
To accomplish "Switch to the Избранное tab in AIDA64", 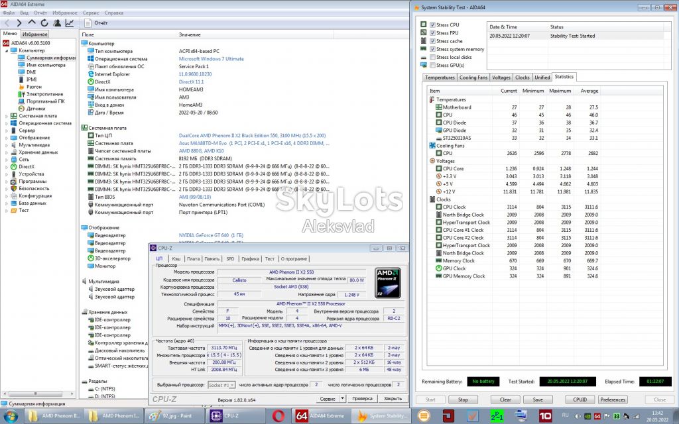I will 35,34.
